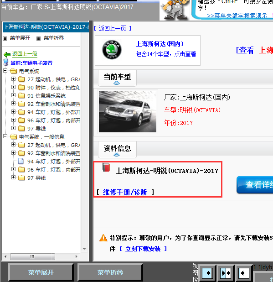Viewport: 273px width, 282px height.
Task: Click bottom 菜单展开 button
Action: click(x=41, y=272)
